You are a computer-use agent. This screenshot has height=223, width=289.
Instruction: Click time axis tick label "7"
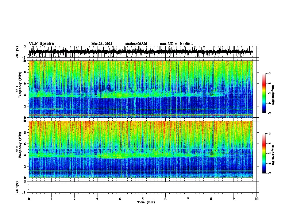188,199
